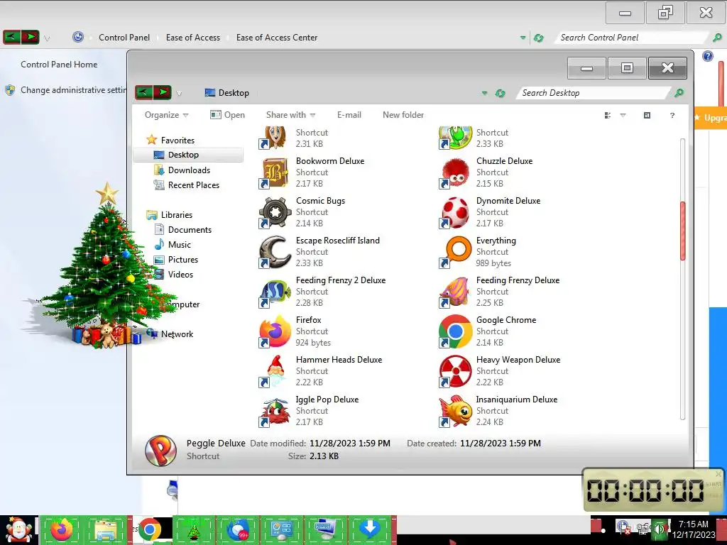
Task: Select the Escape Rosecliff Island moon icon
Action: point(275,252)
